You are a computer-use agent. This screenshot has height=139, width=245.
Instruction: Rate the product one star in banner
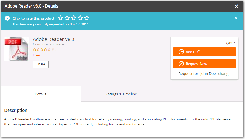(x=60, y=18)
